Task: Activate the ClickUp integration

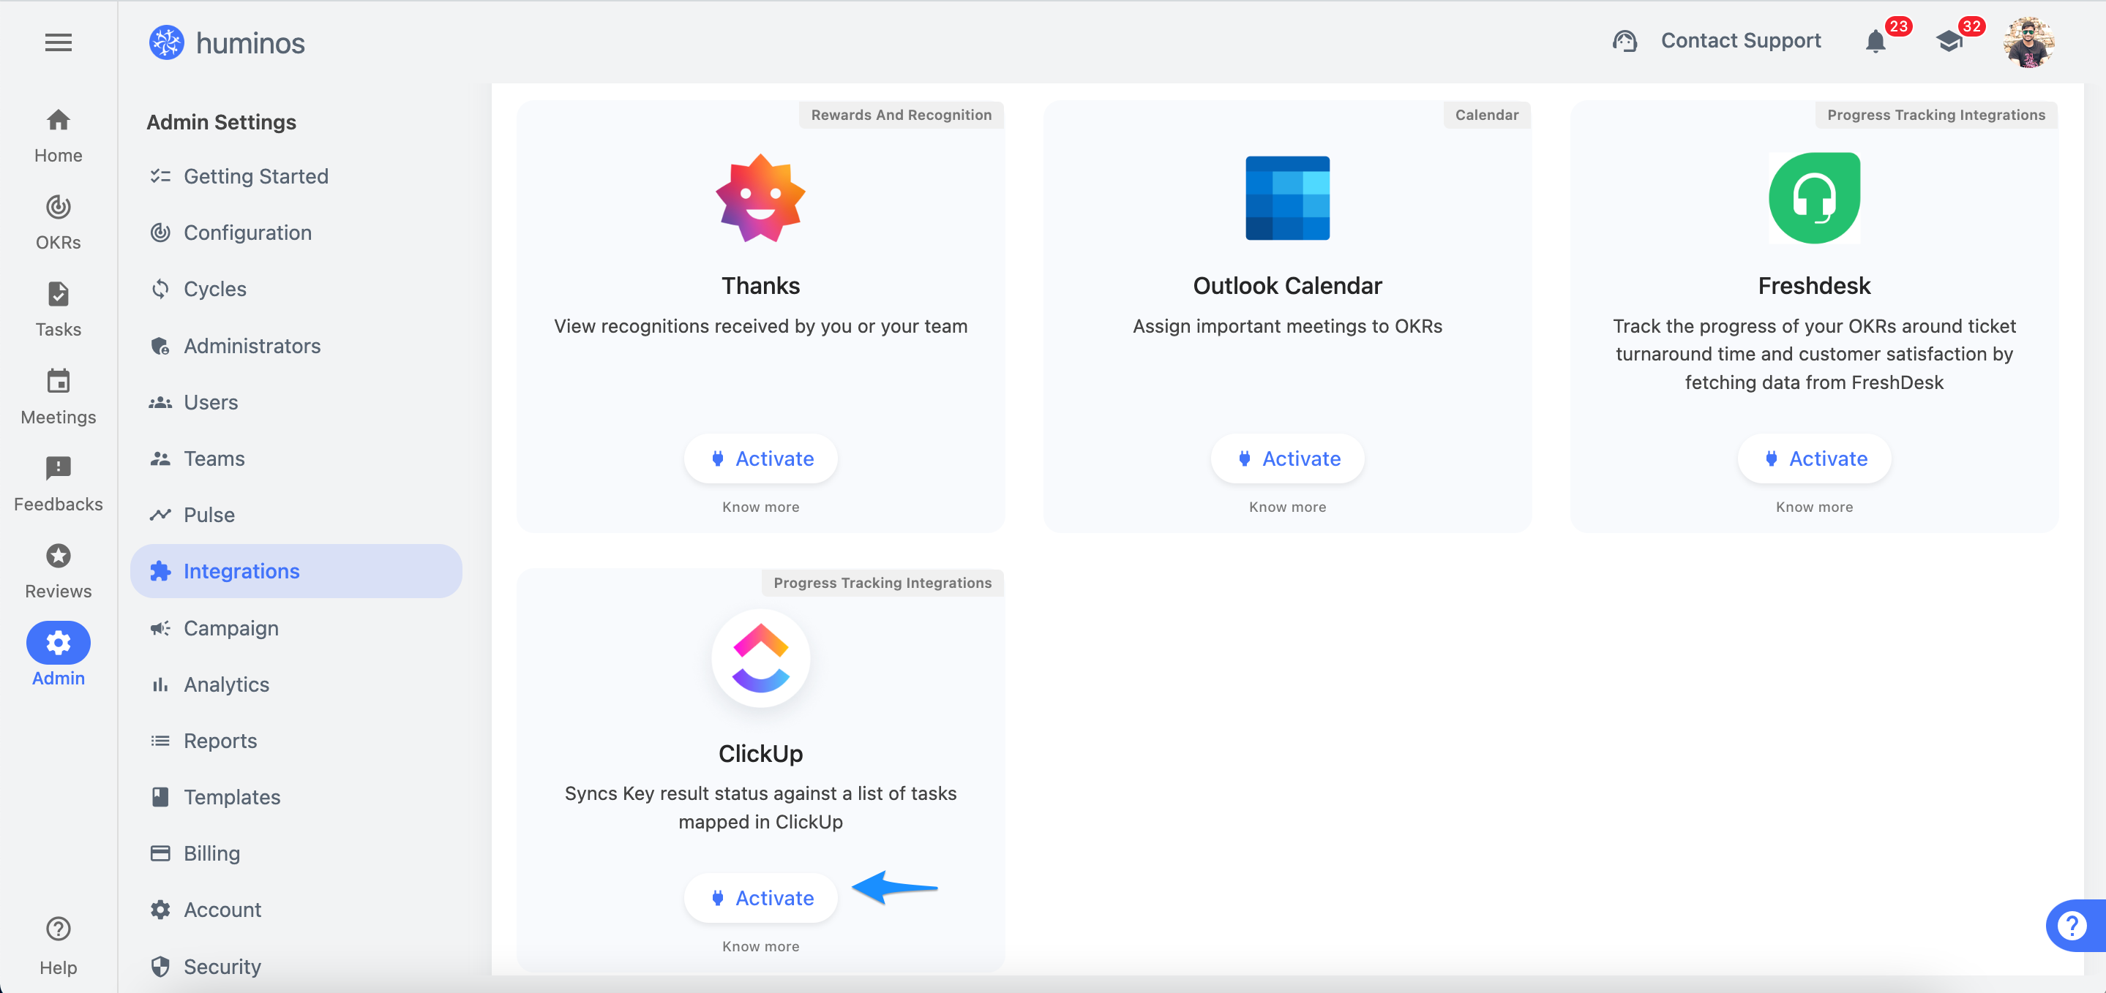Action: click(760, 898)
